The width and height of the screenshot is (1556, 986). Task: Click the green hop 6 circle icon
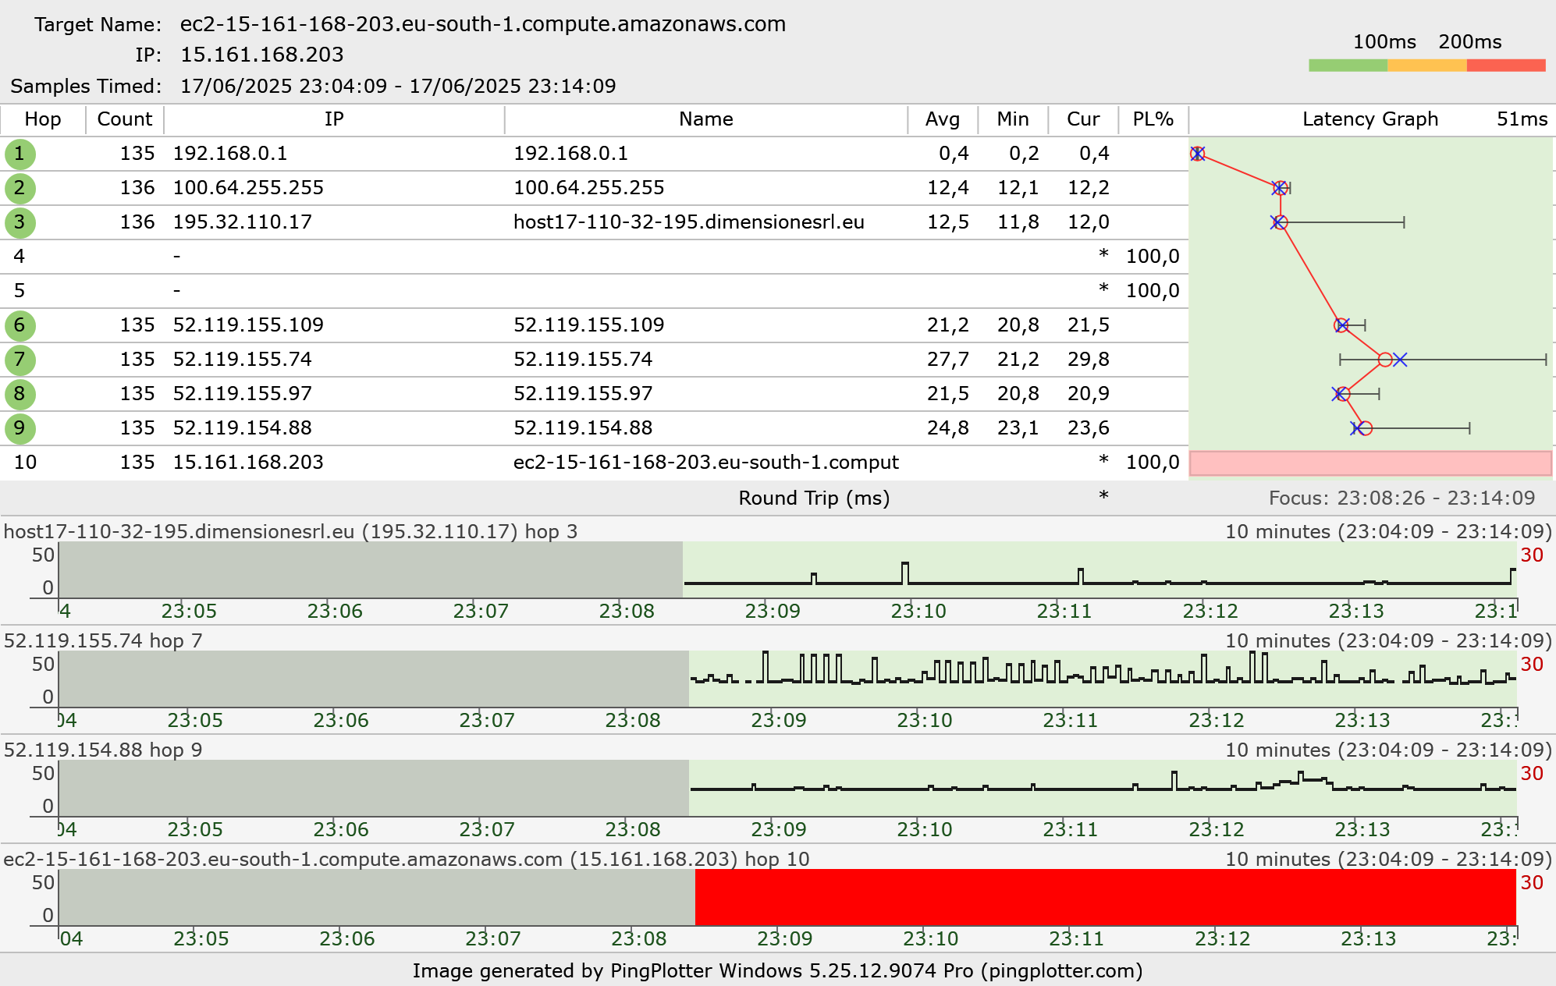pyautogui.click(x=20, y=325)
